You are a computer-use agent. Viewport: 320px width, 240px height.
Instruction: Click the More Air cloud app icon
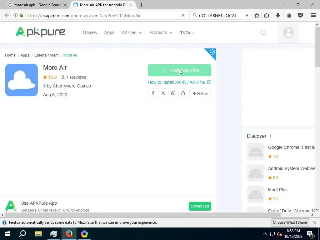22,80
